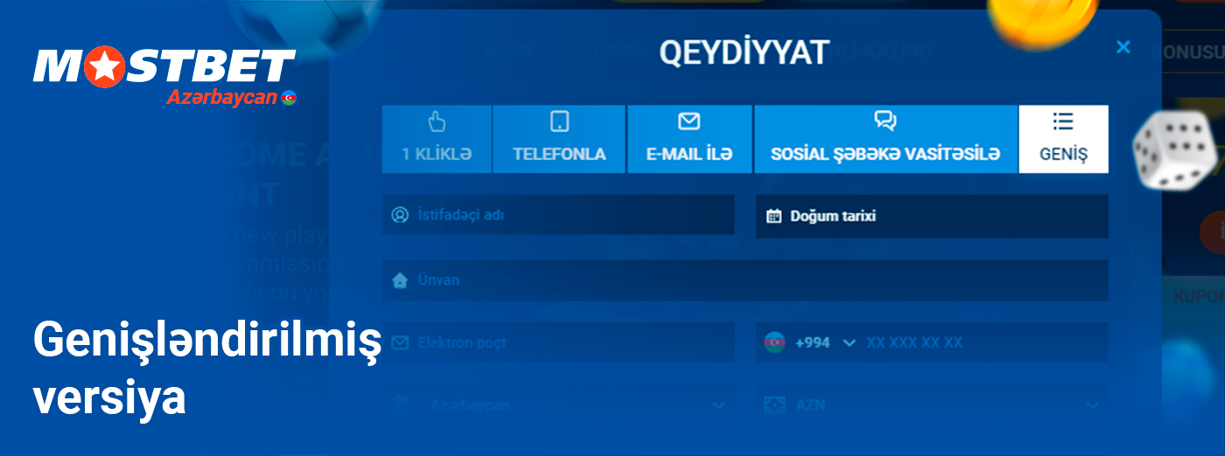Screen dimensions: 1225x456
Task: Expand the +994 country code chevron
Action: pyautogui.click(x=849, y=343)
